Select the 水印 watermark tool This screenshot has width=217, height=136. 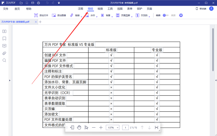[x=90, y=15]
